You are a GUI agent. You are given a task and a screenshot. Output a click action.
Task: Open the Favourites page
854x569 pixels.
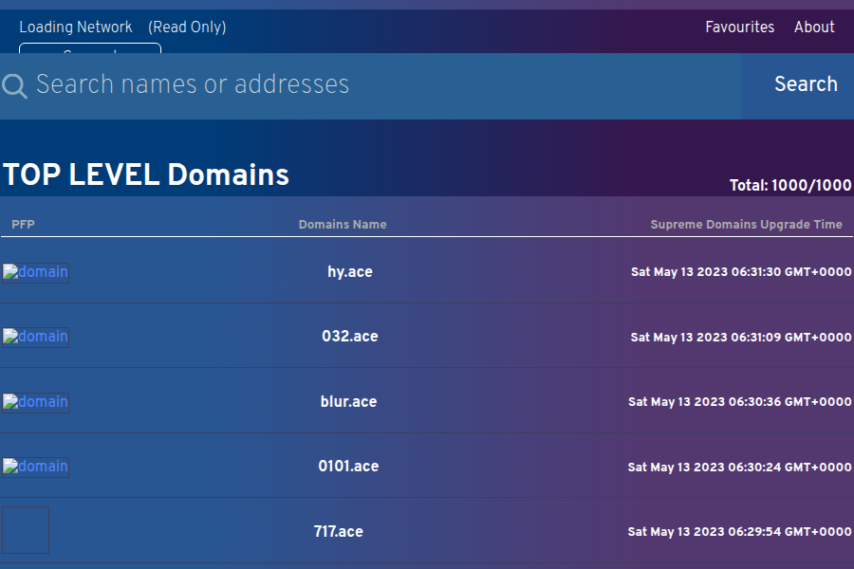(x=740, y=27)
